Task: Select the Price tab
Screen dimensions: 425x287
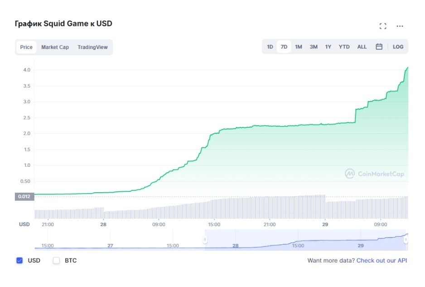Action: pyautogui.click(x=26, y=47)
